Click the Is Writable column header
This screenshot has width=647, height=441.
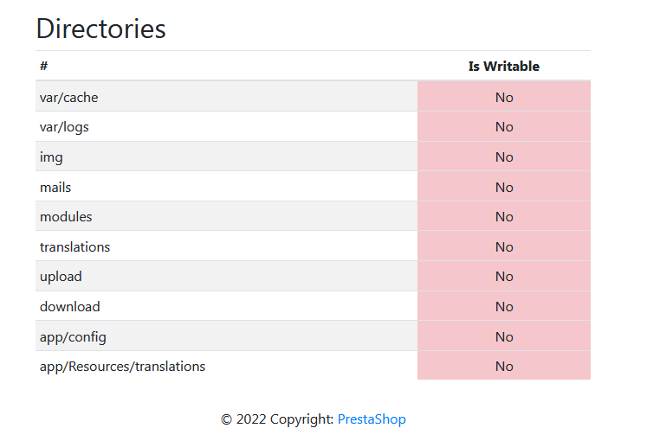(503, 67)
